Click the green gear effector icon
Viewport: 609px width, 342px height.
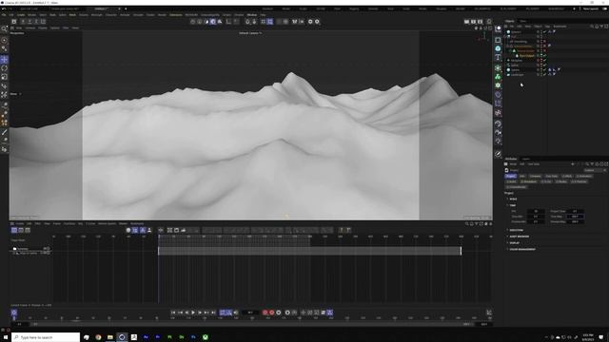[x=498, y=85]
